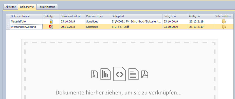Click the Acrobat PDF icon in drop zone
Screen dimensions: 235x99
(x=145, y=74)
